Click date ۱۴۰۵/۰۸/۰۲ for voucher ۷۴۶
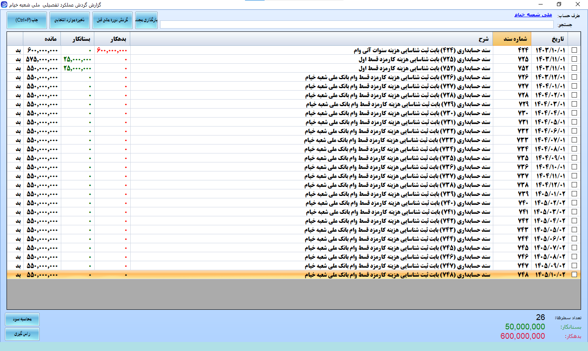Screen dimensions: 588x351 [550, 257]
